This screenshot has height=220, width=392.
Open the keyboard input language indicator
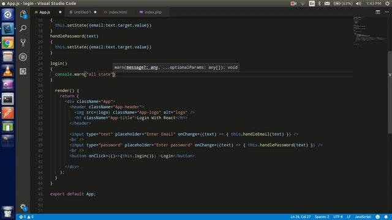(x=312, y=4)
